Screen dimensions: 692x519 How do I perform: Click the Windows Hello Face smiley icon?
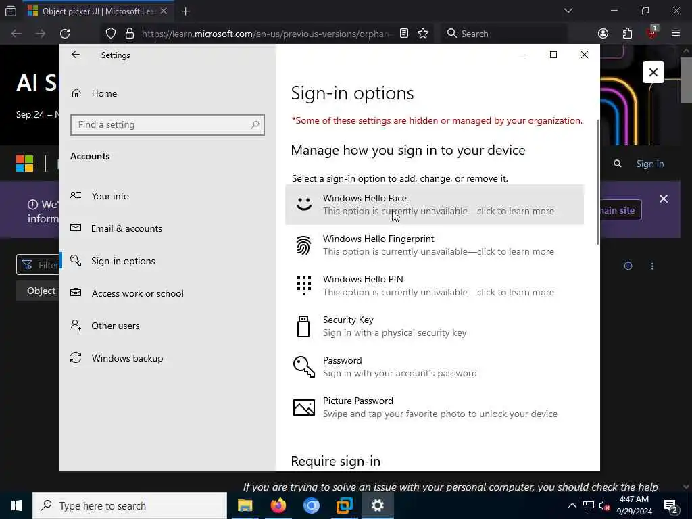(x=304, y=204)
